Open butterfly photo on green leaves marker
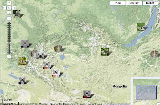Viewport: 160px width, 105px height. tap(105, 52)
